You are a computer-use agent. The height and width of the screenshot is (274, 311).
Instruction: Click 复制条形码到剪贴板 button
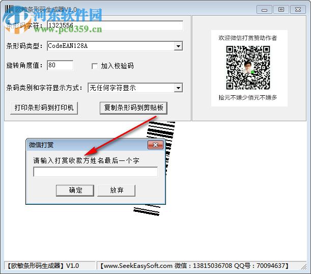(133, 108)
